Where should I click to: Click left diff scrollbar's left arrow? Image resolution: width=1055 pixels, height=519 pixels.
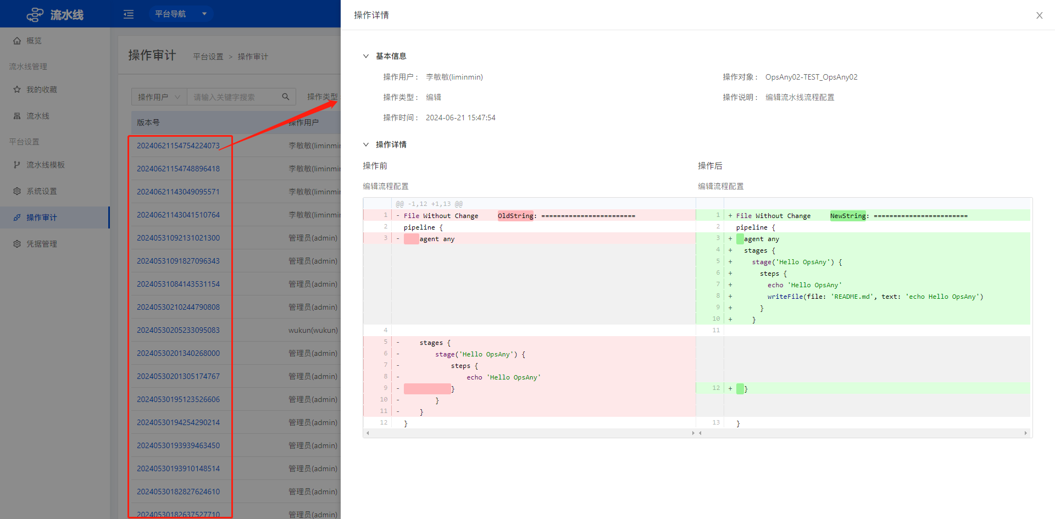[368, 433]
